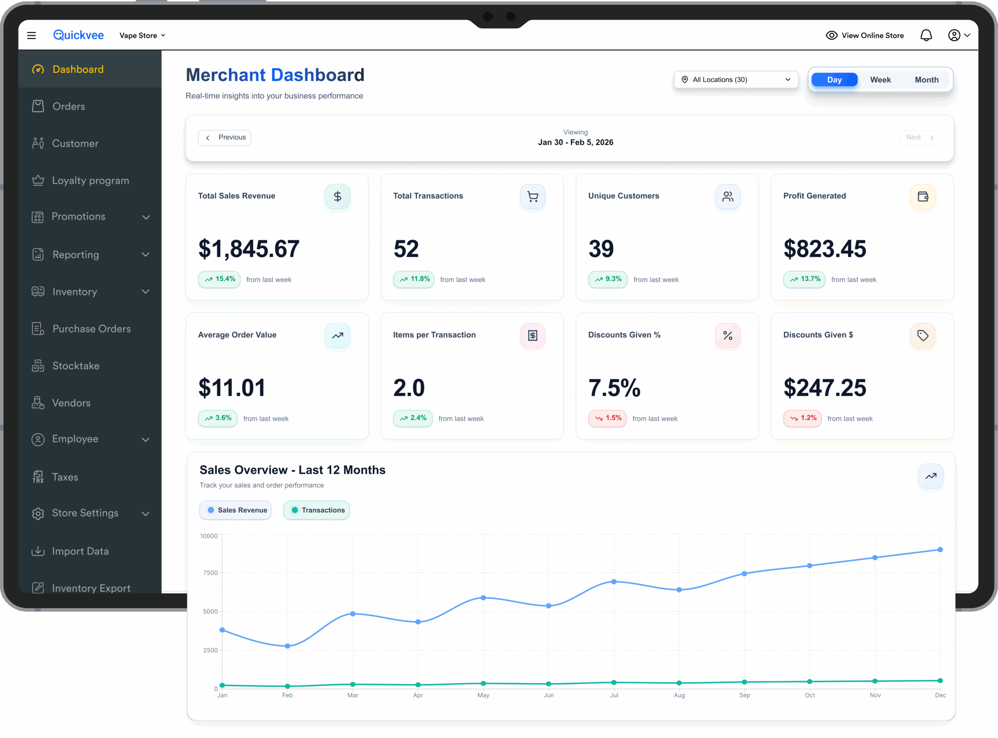Open the All Locations dropdown
Screen dimensions: 998x738
coord(736,80)
